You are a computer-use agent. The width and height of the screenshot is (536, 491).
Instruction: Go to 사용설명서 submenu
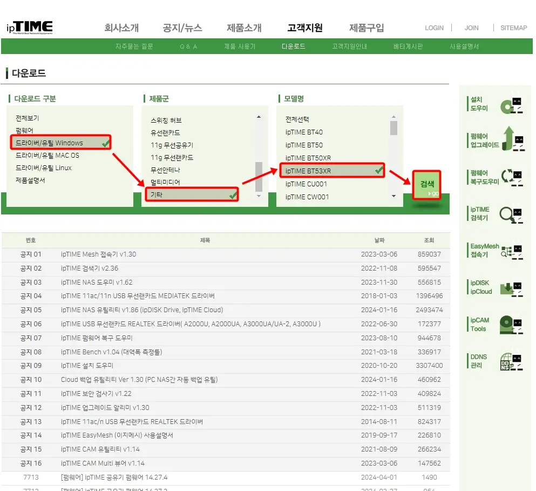click(x=464, y=46)
